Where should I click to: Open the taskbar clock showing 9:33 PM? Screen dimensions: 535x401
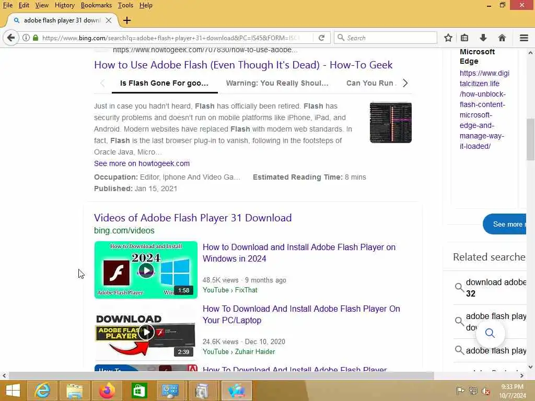coord(513,391)
